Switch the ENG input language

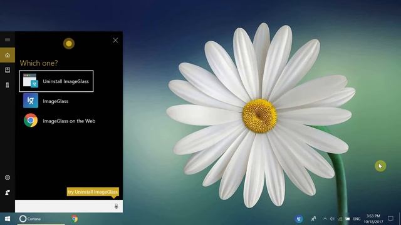(x=357, y=219)
